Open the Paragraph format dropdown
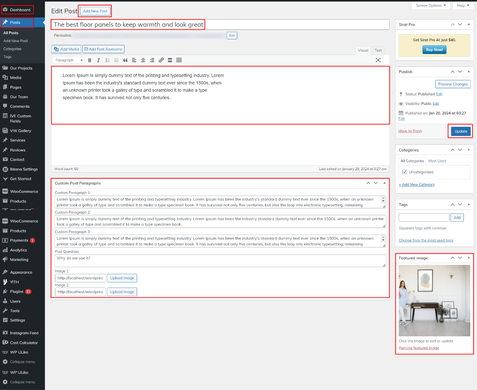 tap(68, 60)
